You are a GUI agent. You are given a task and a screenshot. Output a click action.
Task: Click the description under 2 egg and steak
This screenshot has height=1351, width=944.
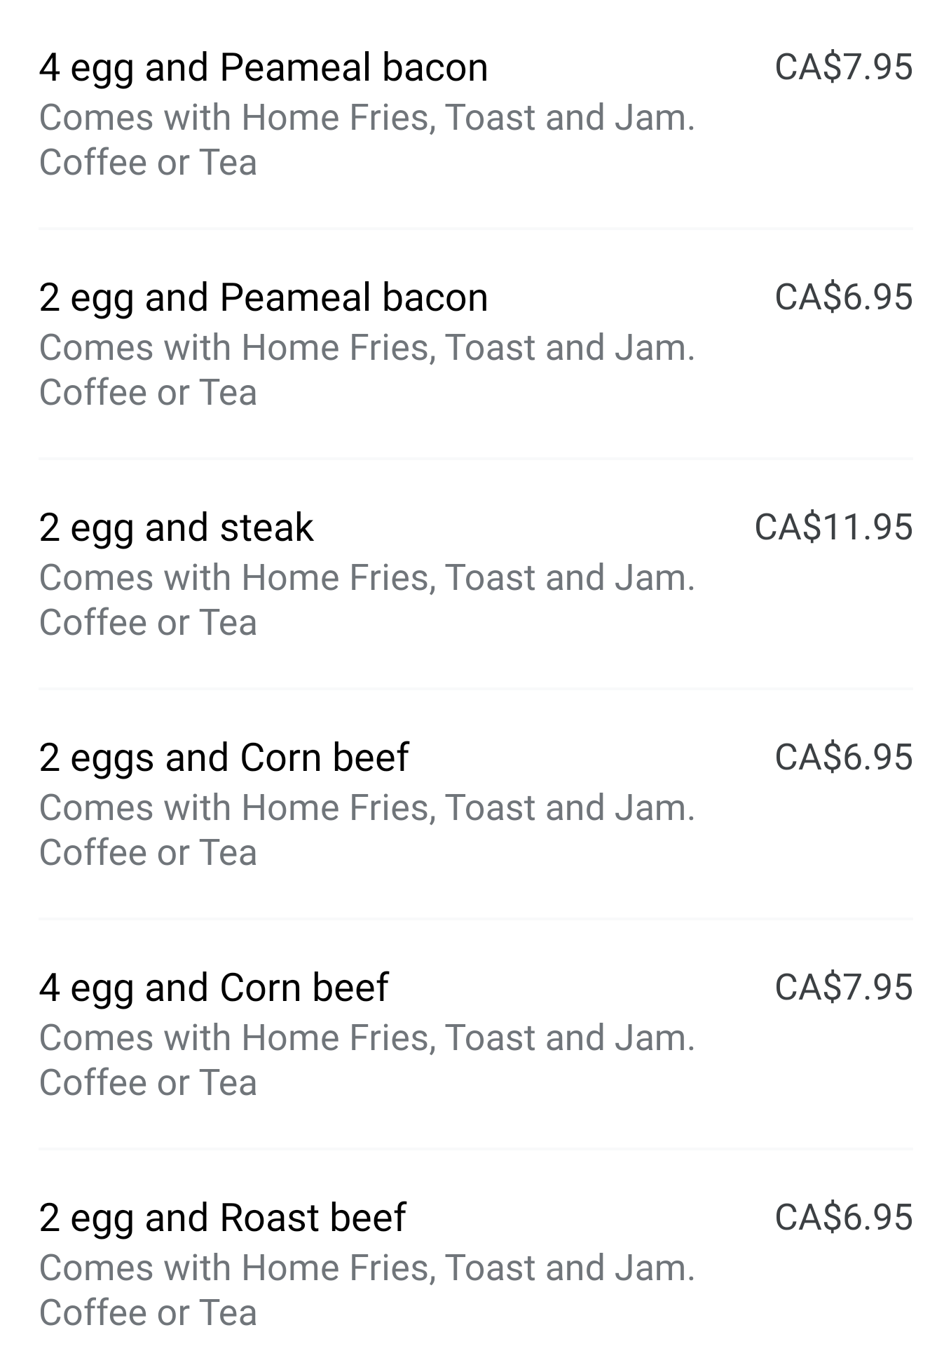point(367,600)
